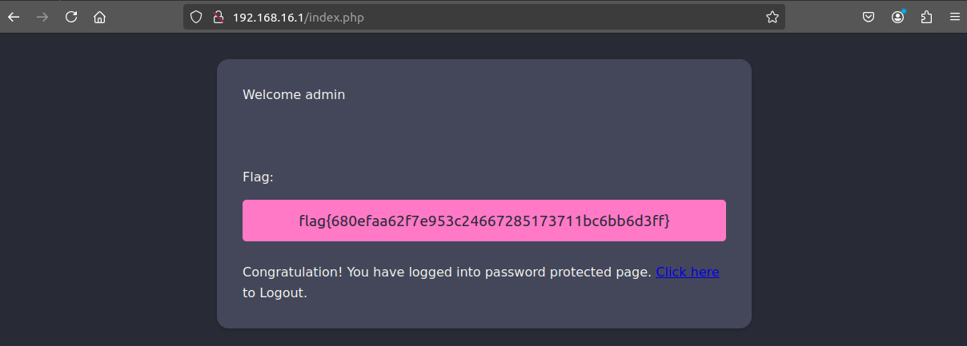Bookmark this page with the star
967x346 pixels.
tap(772, 17)
